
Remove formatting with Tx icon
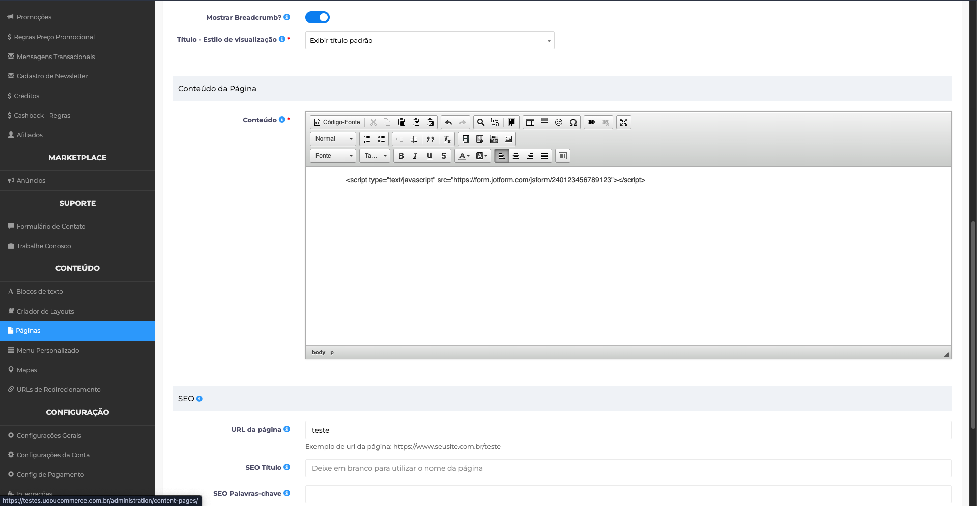tap(447, 139)
